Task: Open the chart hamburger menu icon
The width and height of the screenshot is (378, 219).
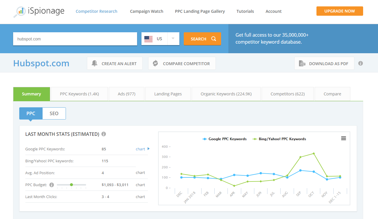Action: coord(344,138)
